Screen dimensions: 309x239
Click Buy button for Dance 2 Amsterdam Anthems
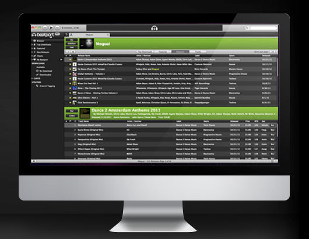click(72, 111)
